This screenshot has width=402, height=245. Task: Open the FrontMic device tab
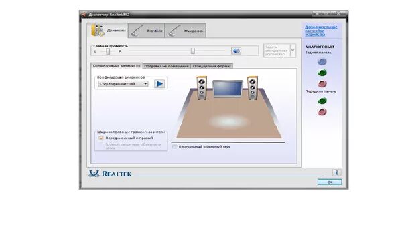146,31
